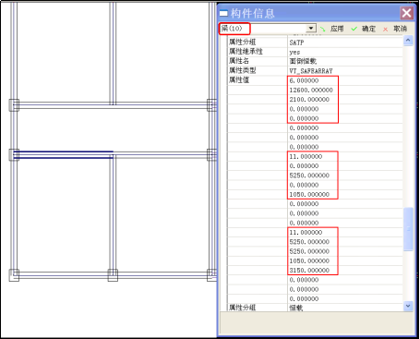Select the highlighted blue beam in drawing
The image size is (420, 339).
coord(63,154)
